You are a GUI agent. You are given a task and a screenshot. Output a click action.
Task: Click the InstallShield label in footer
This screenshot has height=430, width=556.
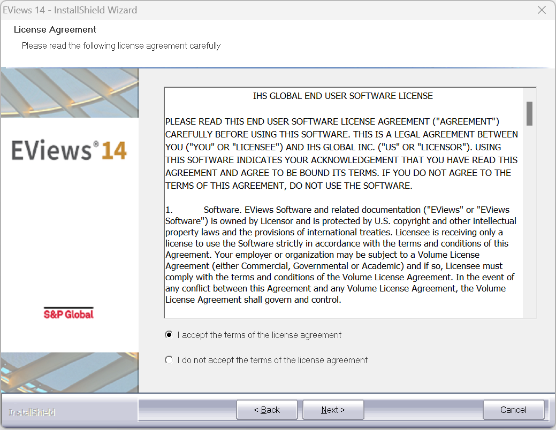click(32, 412)
